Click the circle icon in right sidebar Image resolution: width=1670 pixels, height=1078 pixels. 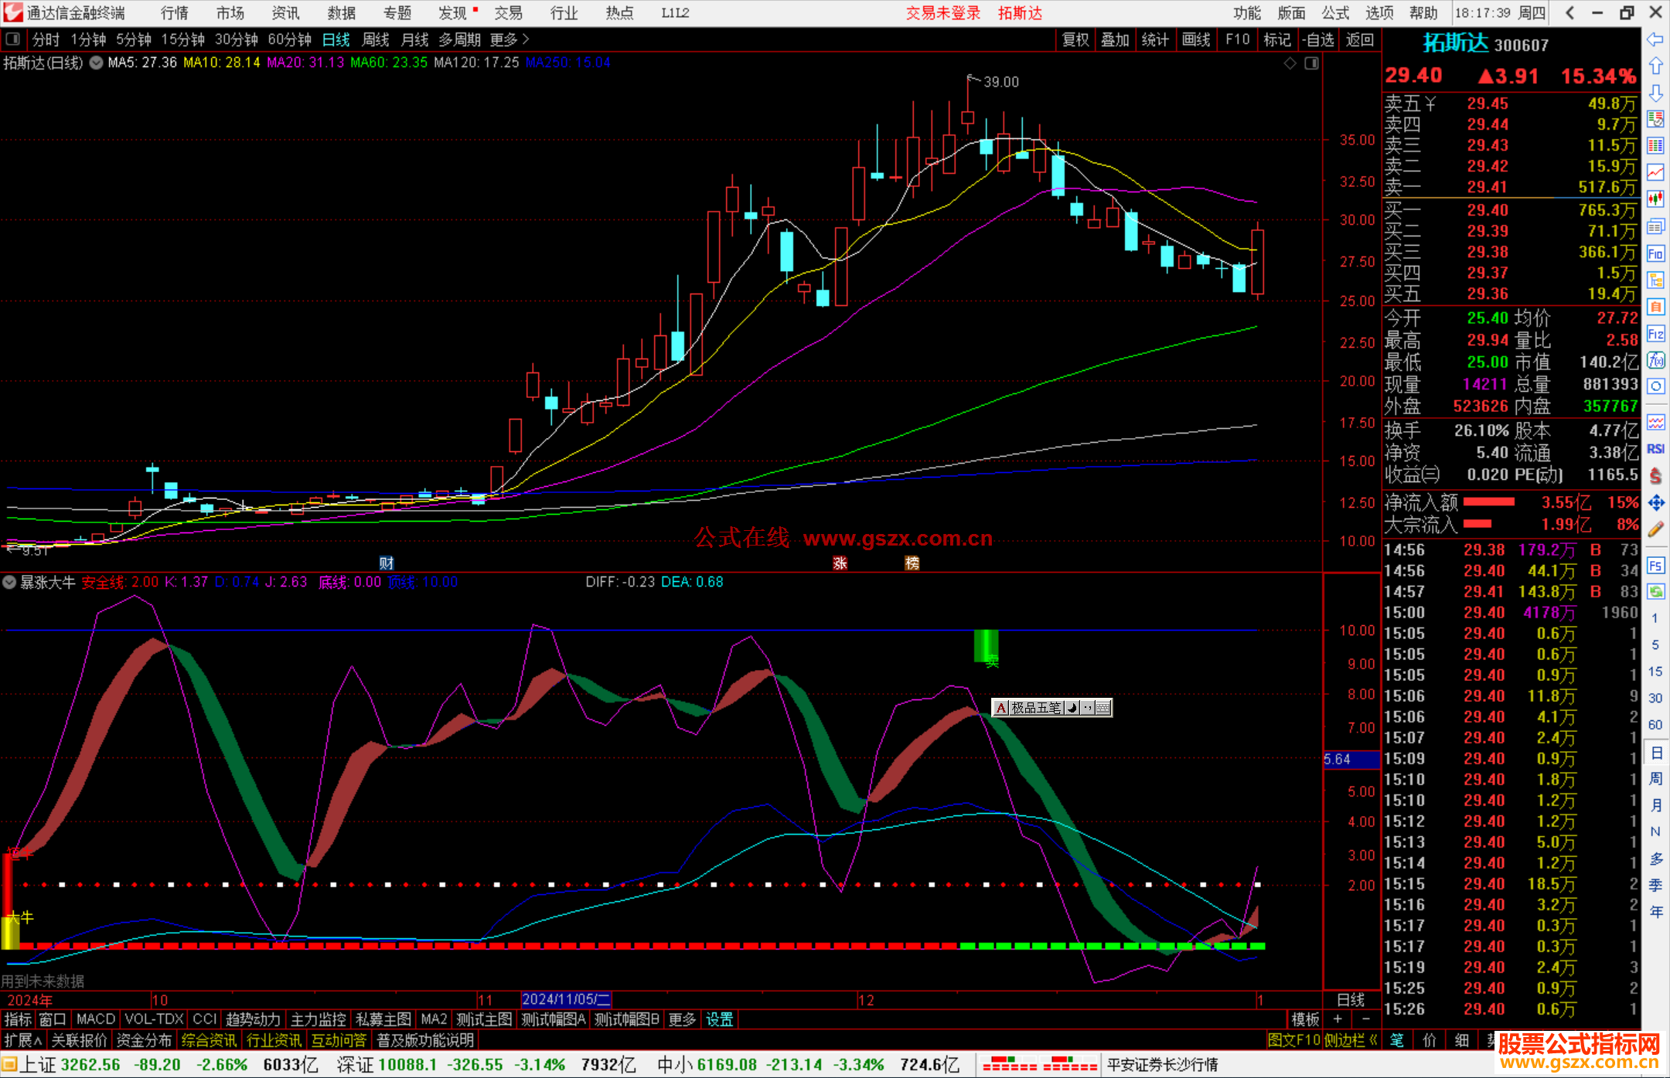coord(1655,386)
